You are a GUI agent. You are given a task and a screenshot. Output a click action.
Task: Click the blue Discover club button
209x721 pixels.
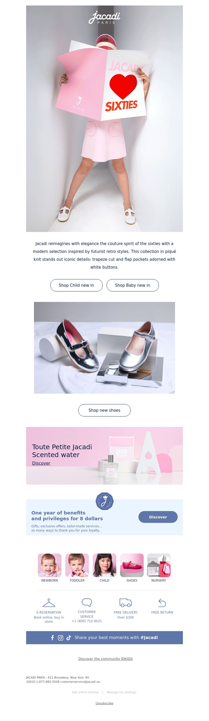pos(158,517)
